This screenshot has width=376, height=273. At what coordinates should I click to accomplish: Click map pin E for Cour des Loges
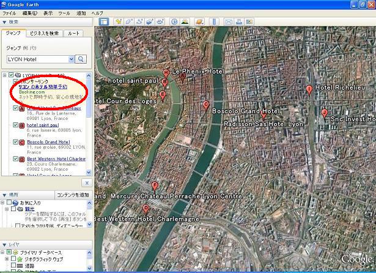[x=163, y=96]
